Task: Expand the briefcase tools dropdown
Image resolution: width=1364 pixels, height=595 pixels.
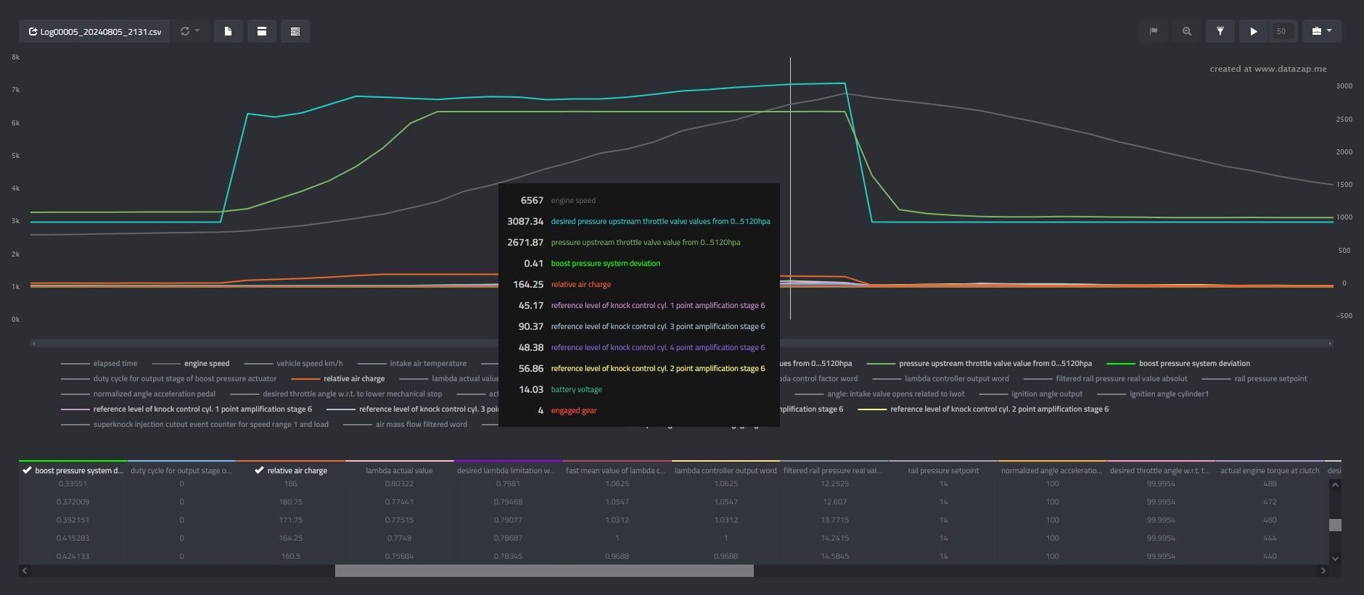Action: 1321,31
